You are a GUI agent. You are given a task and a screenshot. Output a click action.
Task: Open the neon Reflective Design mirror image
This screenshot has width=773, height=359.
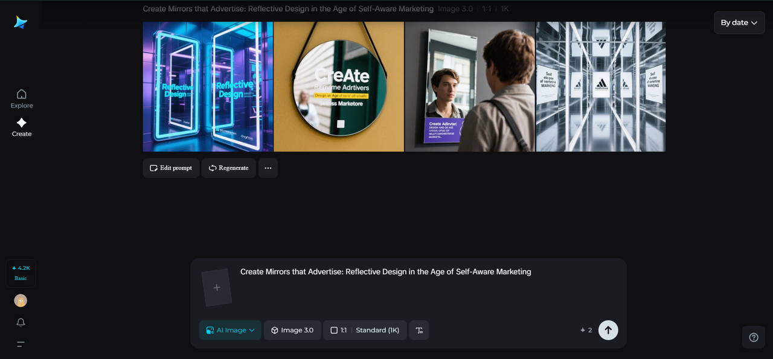click(208, 86)
